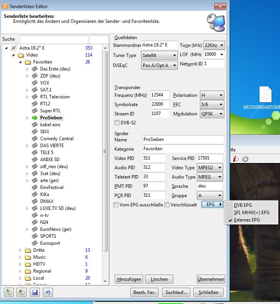Click the channel icon next to ANIXE SD

35,160
